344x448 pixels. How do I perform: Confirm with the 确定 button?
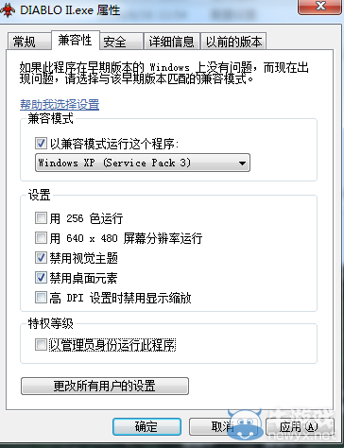[x=146, y=427]
